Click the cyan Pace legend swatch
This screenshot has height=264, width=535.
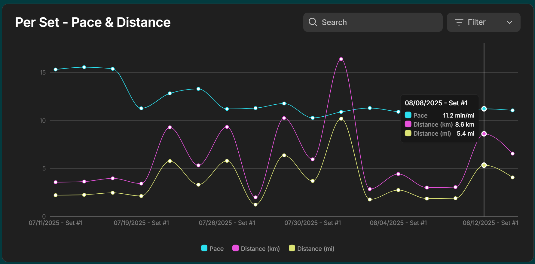pyautogui.click(x=204, y=248)
